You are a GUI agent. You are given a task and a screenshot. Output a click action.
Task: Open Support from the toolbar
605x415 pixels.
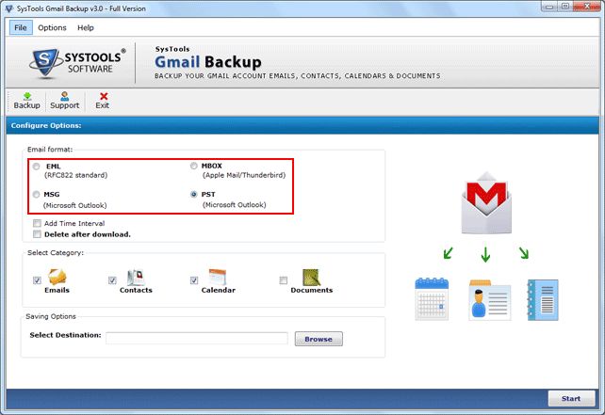[x=64, y=101]
